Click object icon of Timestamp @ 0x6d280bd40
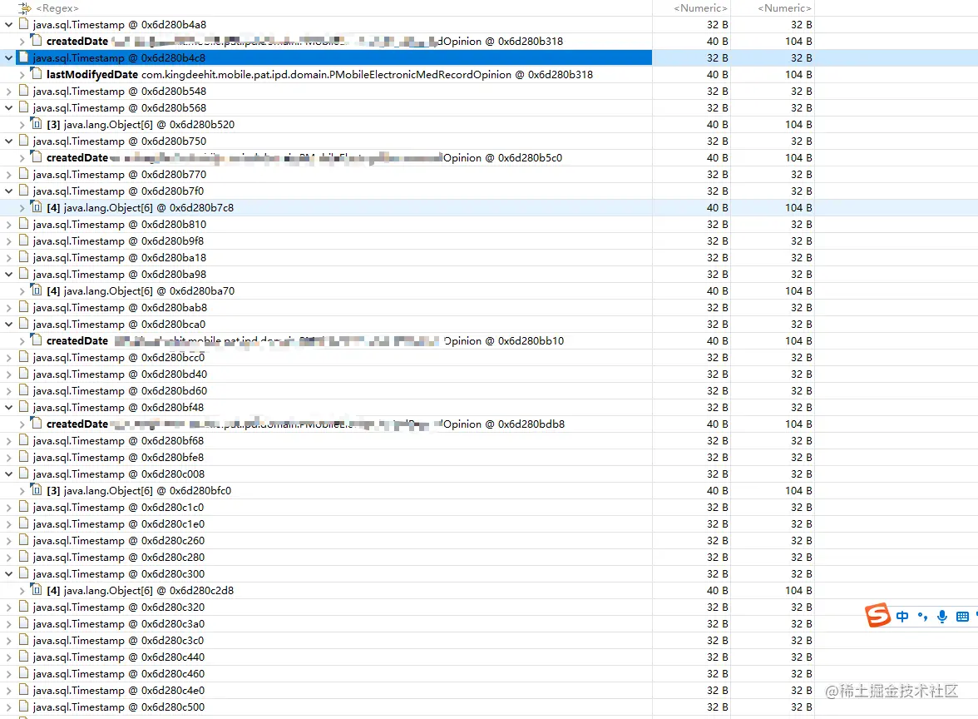The width and height of the screenshot is (978, 719). point(23,373)
